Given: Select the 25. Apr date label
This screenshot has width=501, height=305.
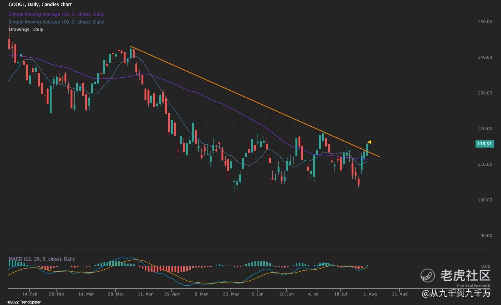Looking at the screenshot, I should (172, 294).
